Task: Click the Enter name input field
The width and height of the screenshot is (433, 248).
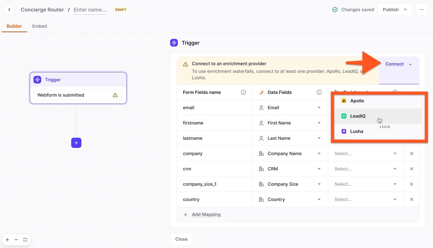Action: [x=90, y=10]
